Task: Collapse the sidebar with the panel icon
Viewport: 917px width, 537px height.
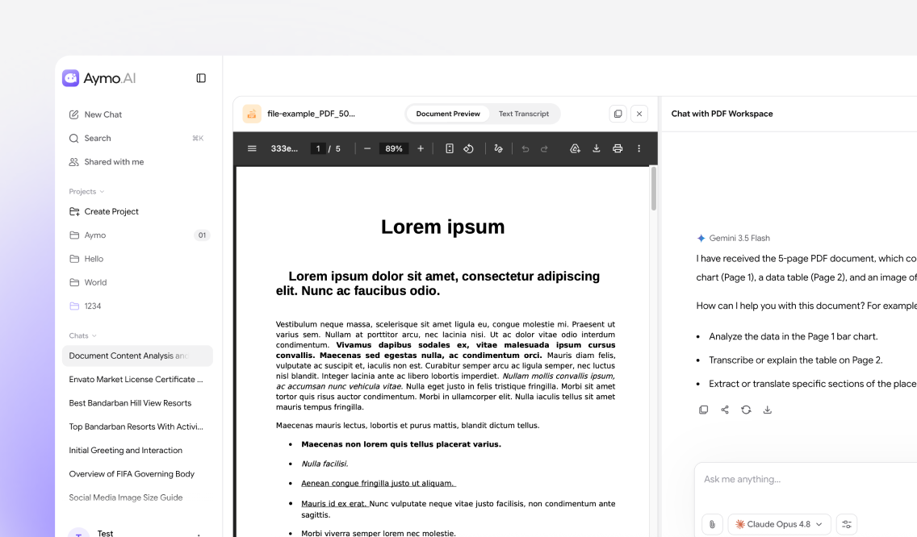Action: pyautogui.click(x=200, y=78)
